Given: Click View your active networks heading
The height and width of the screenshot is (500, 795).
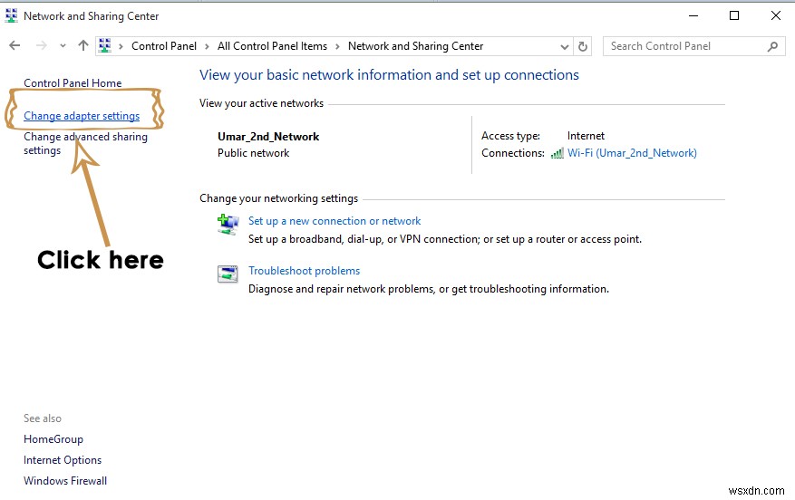Looking at the screenshot, I should (x=261, y=103).
